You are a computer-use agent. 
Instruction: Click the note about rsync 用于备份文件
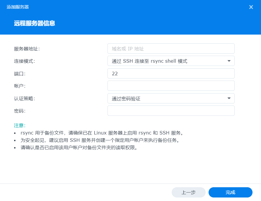coord(102,133)
